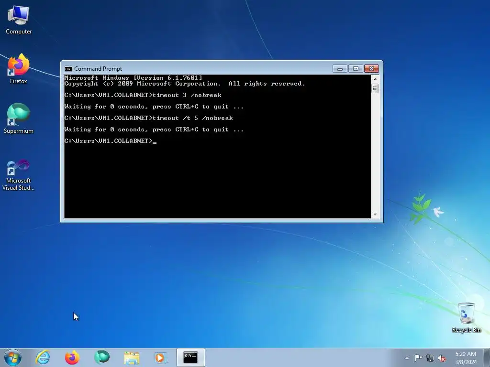The image size is (490, 367).
Task: Show hidden system tray icons
Action: [x=407, y=358]
